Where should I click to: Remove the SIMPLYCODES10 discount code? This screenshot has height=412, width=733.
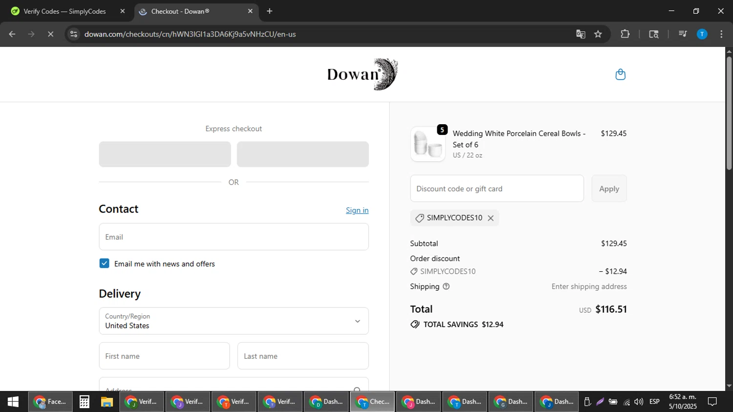click(491, 218)
